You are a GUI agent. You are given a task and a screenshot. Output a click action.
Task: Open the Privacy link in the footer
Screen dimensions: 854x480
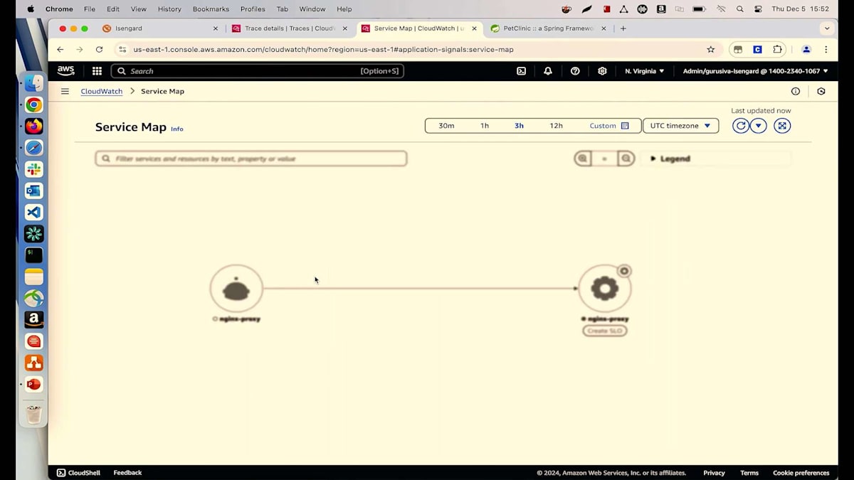pos(714,473)
